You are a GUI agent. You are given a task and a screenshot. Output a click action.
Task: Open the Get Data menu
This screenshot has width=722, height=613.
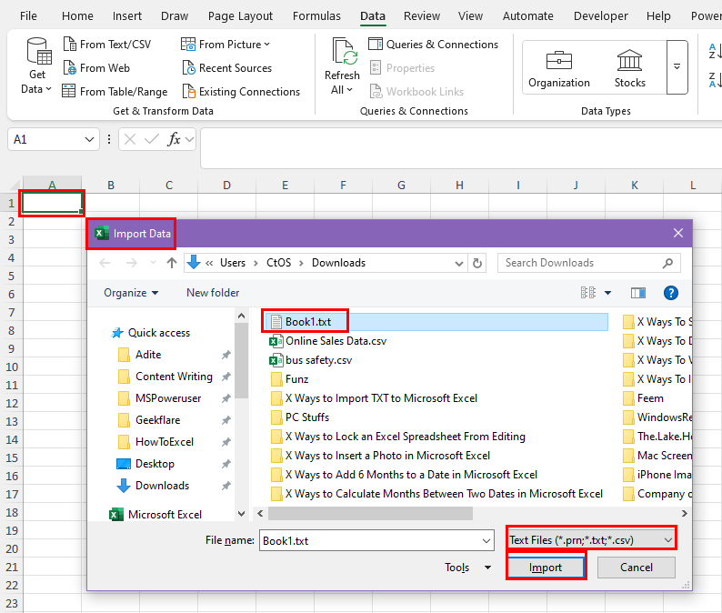click(x=37, y=67)
